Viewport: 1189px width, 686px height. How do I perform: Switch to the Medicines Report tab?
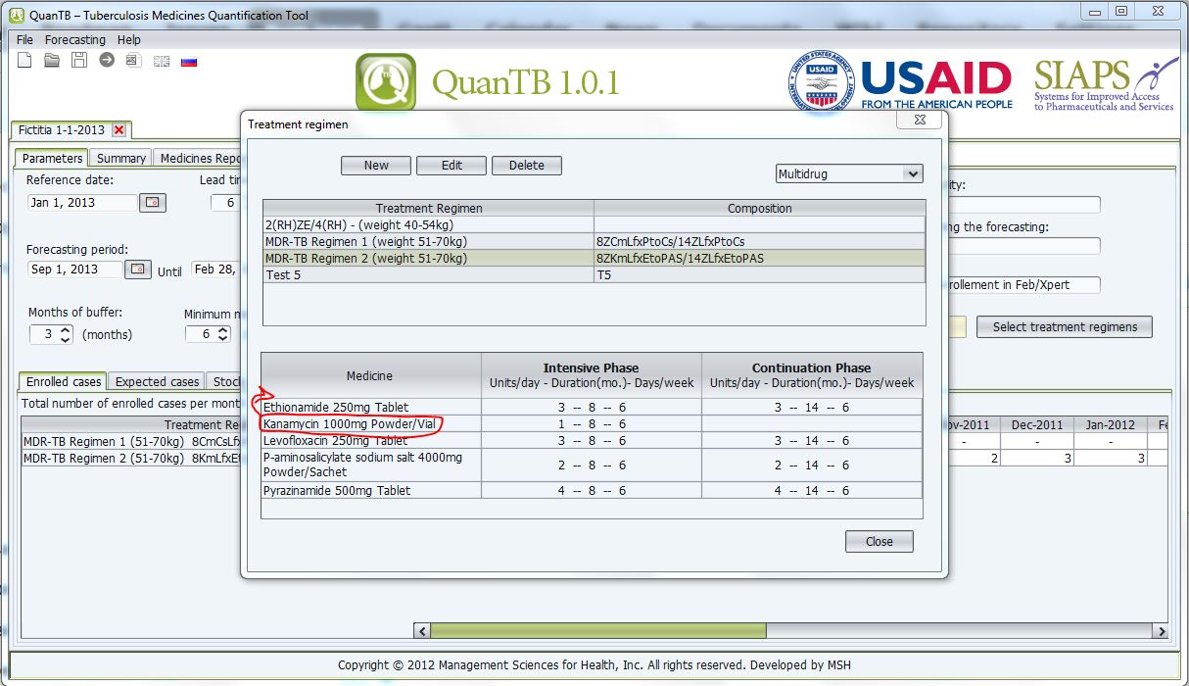point(199,158)
